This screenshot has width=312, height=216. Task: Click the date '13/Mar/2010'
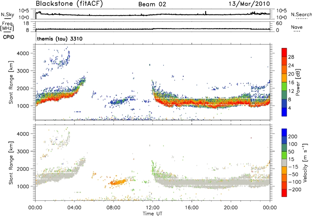[250, 4]
